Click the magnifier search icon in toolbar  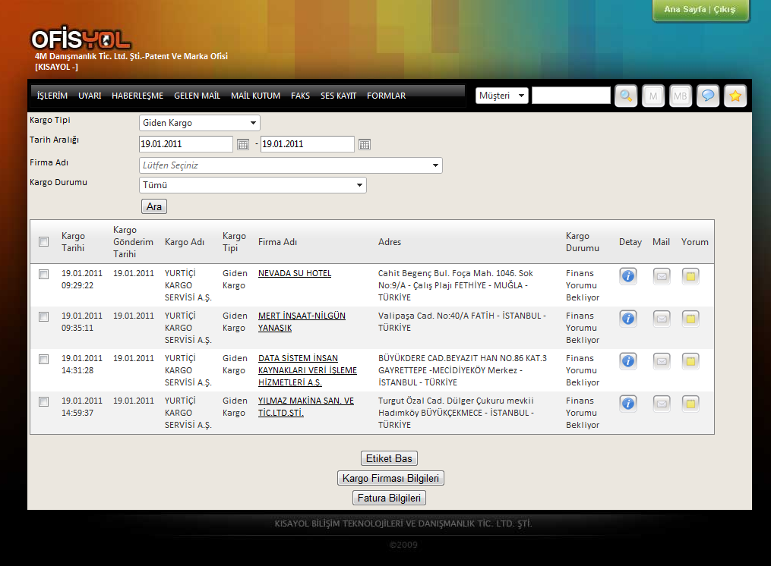(625, 96)
